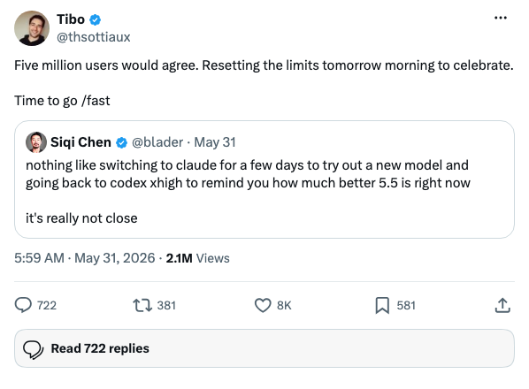Click the share upload icon

coord(502,305)
